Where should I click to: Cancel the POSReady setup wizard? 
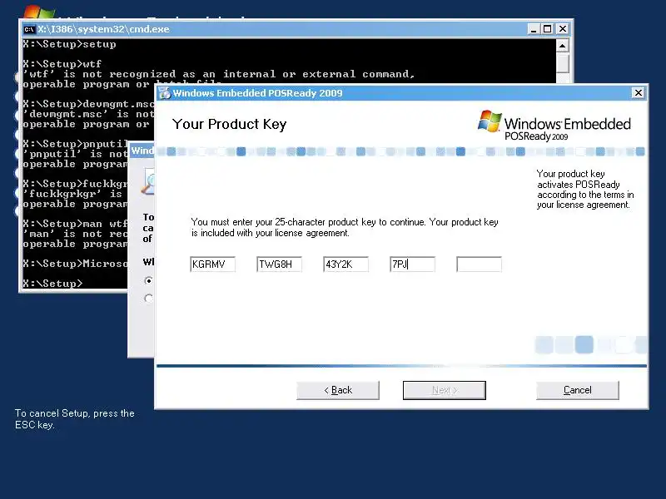point(577,390)
